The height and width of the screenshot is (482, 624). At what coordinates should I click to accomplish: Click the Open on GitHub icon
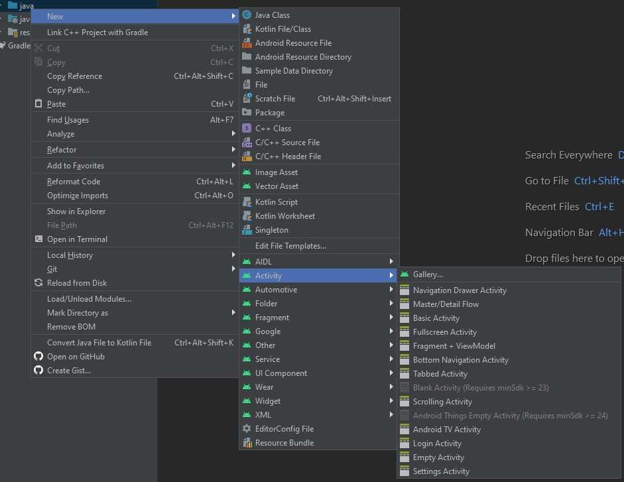click(38, 356)
